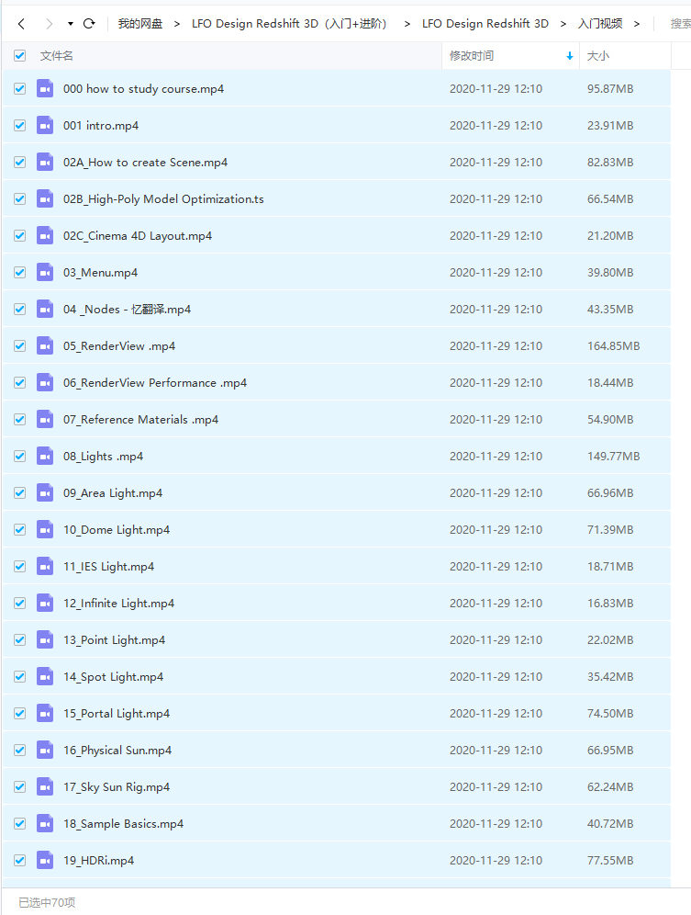This screenshot has height=915, width=691.
Task: Uncheck the 10_Dome Light.mp4 checkbox
Action: [x=20, y=529]
